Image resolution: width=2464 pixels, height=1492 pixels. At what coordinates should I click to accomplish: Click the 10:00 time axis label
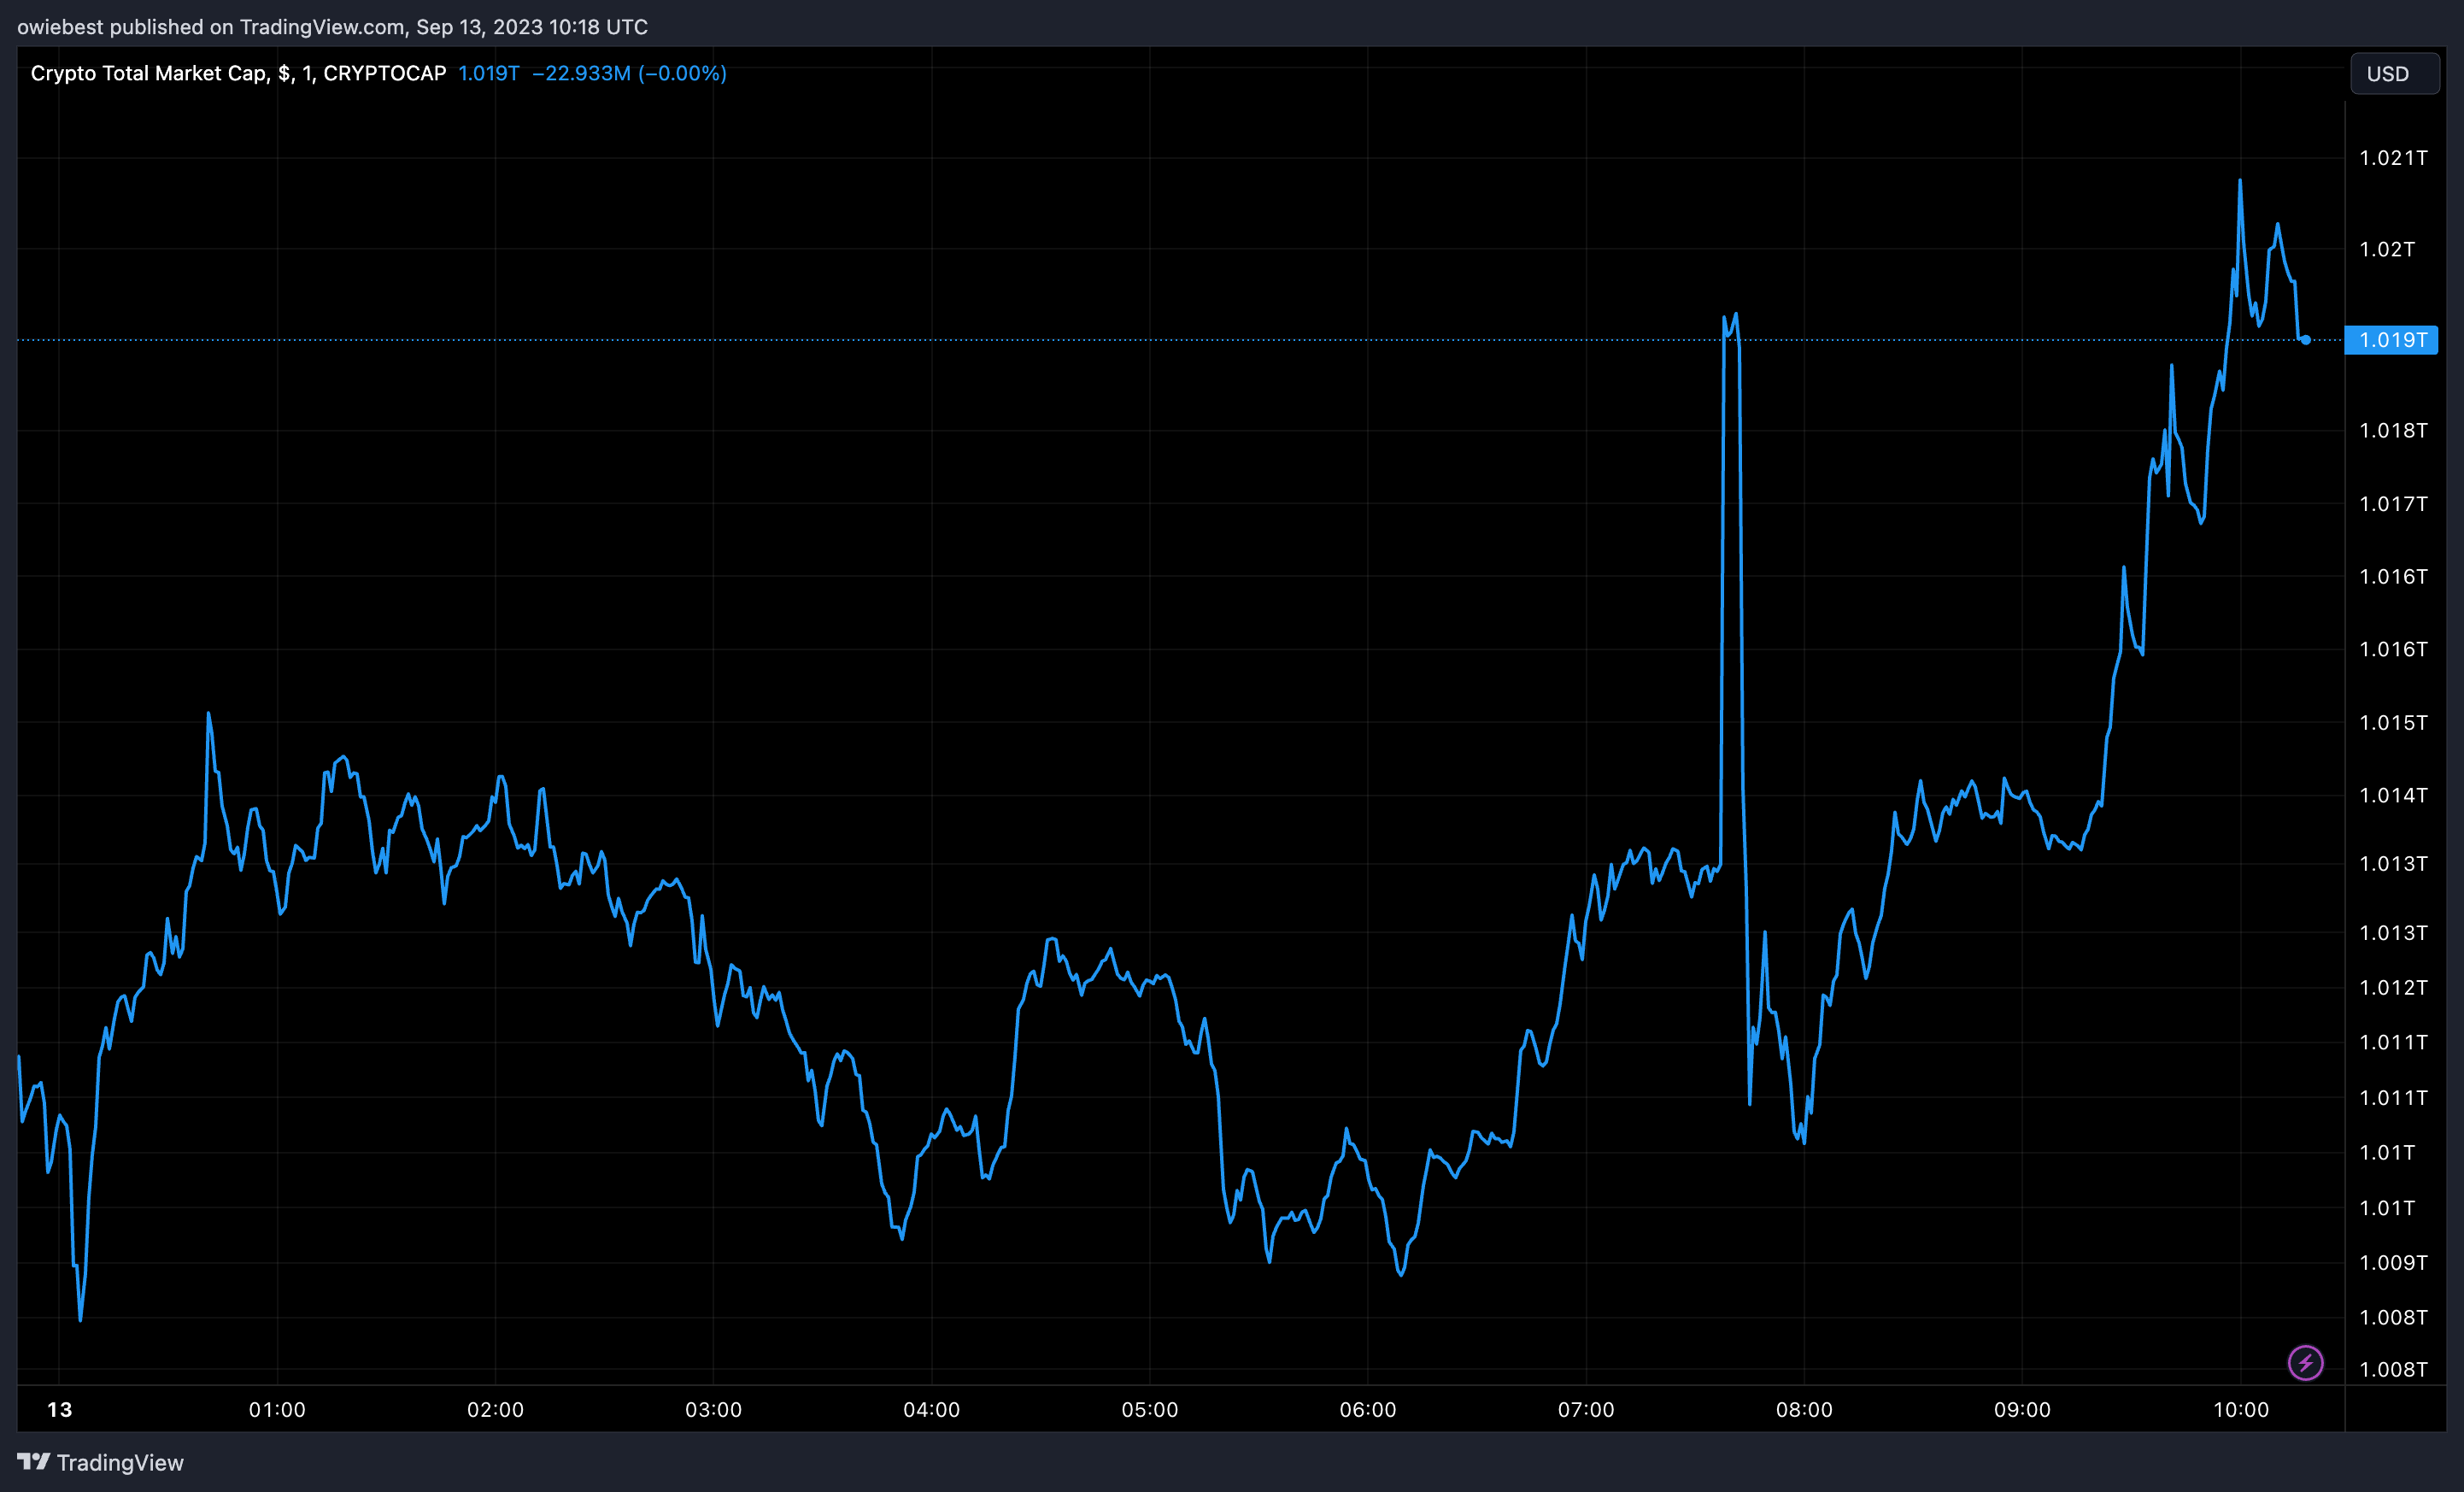tap(2240, 1410)
